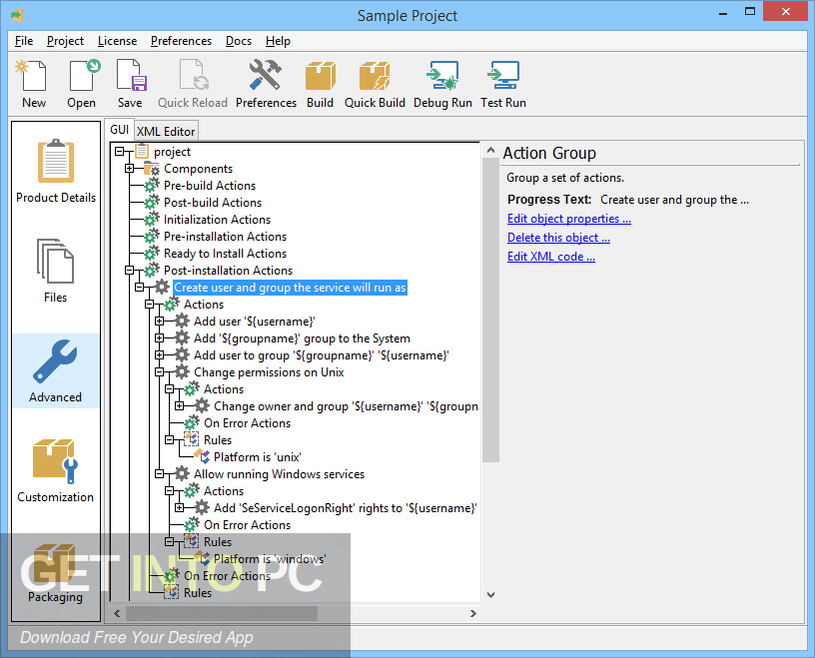
Task: Click the gear icon beside Pre-installation Actions
Action: (151, 237)
